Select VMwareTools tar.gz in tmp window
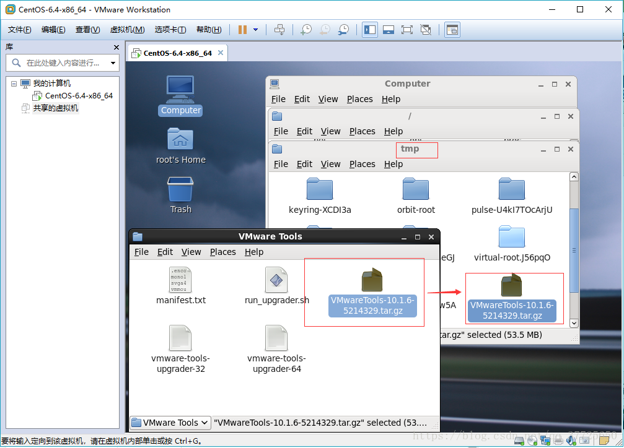 click(x=512, y=298)
